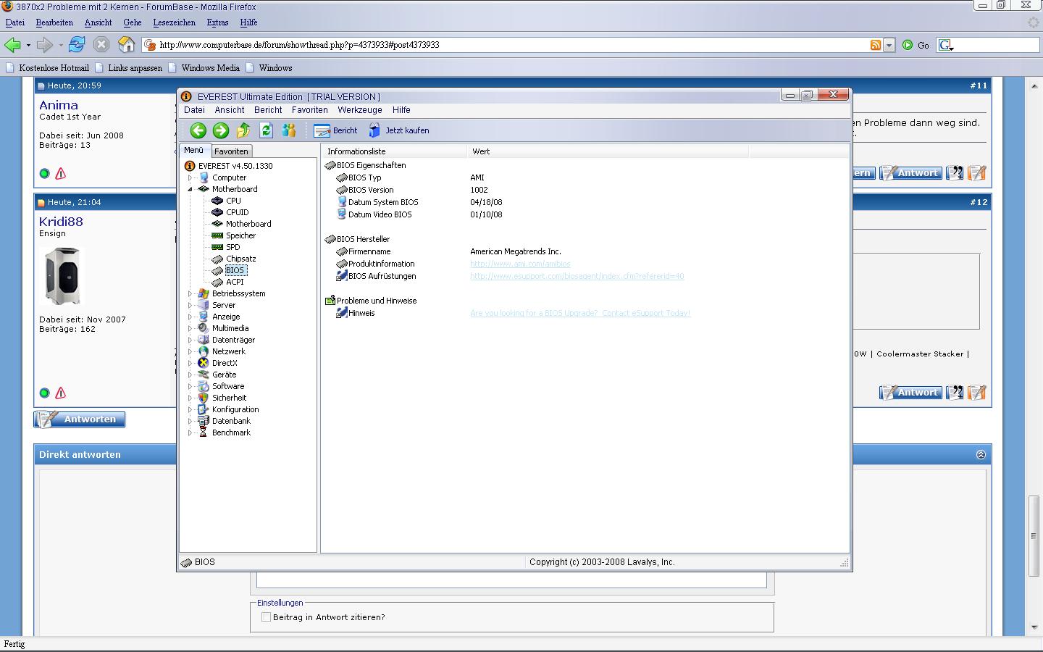Viewport: 1043px width, 652px height.
Task: Select Konfiguration in the tree
Action: [x=235, y=409]
